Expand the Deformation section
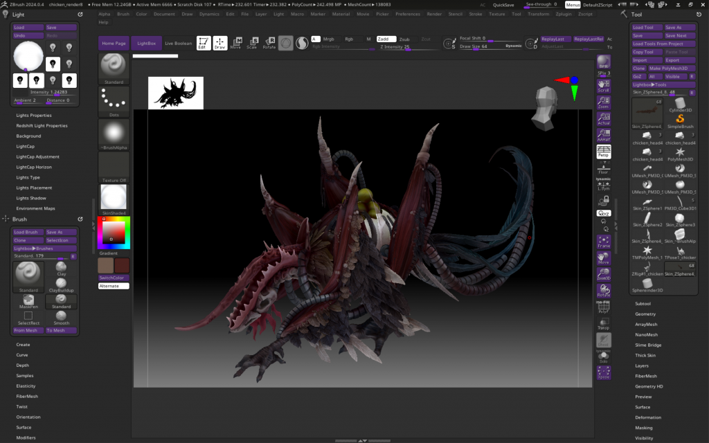Viewport: 709px width, 443px height. 648,417
